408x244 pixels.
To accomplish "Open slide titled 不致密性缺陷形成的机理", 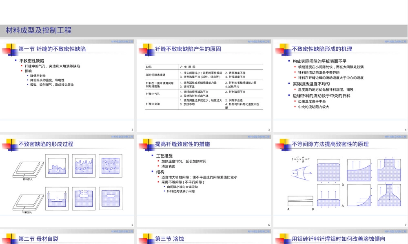I will coord(322,49).
